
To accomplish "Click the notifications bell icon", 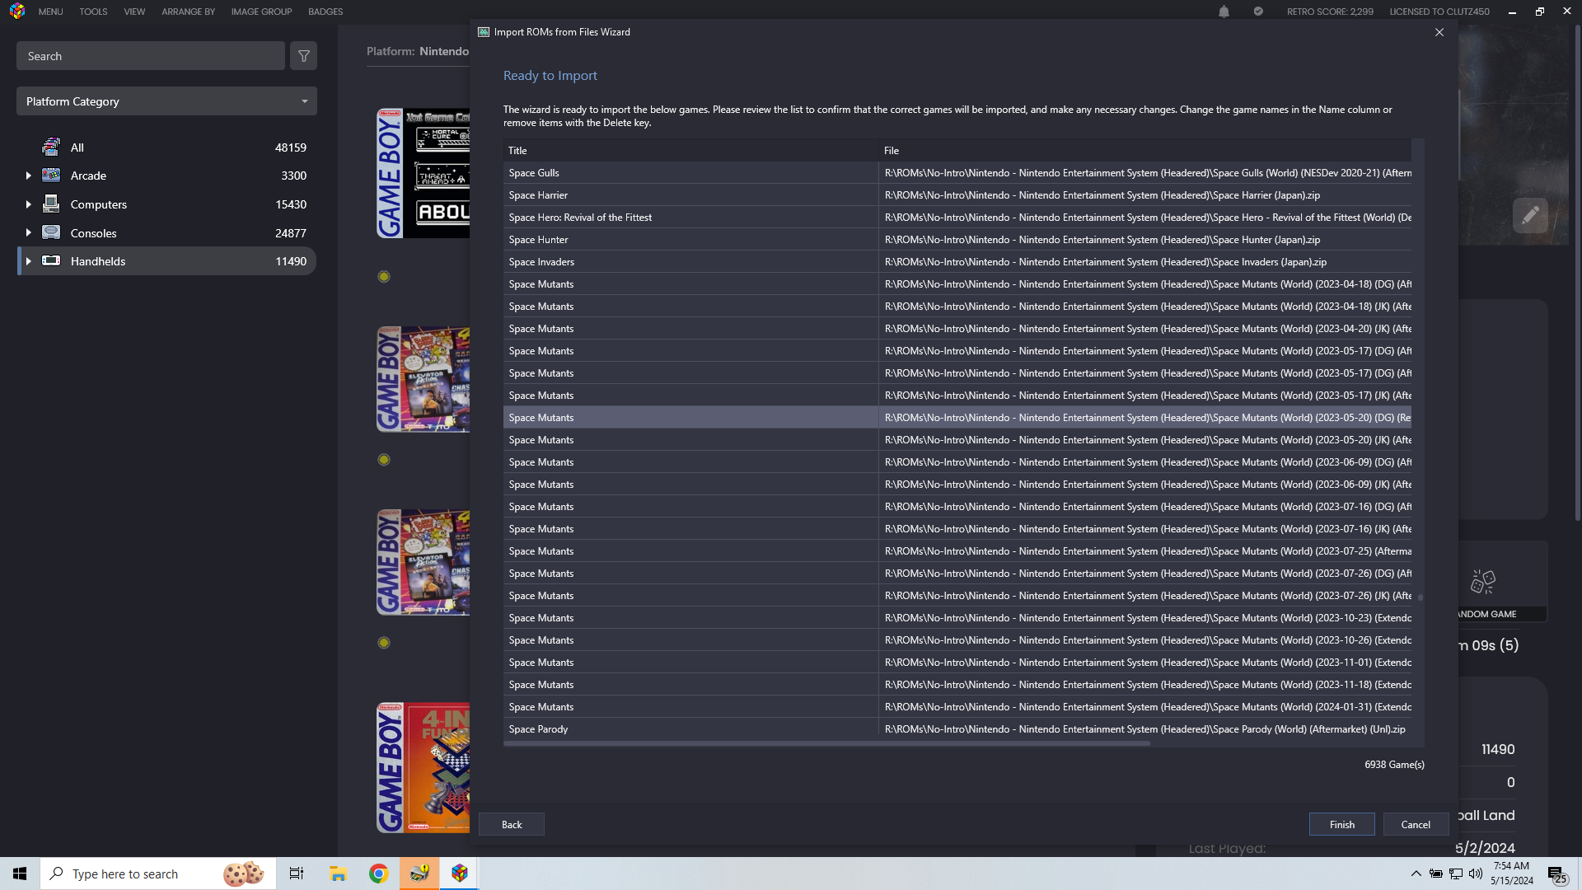I will pos(1224,12).
